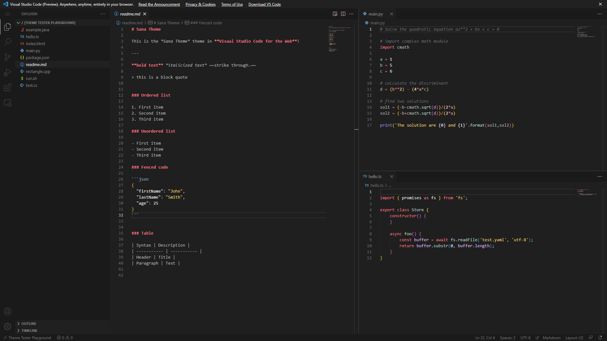Open the Terms of Use link
The height and width of the screenshot is (341, 607).
232,4
